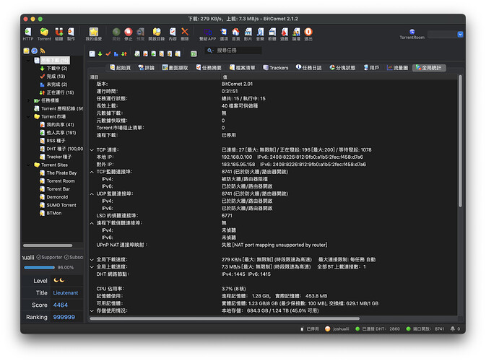Open the 分塊狀態 tab
The width and height of the screenshot is (486, 361).
pyautogui.click(x=342, y=68)
